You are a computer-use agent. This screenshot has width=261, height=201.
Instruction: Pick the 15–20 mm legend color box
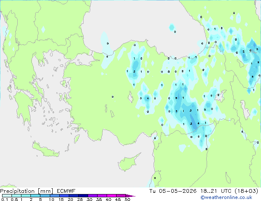pyautogui.click(x=64, y=196)
